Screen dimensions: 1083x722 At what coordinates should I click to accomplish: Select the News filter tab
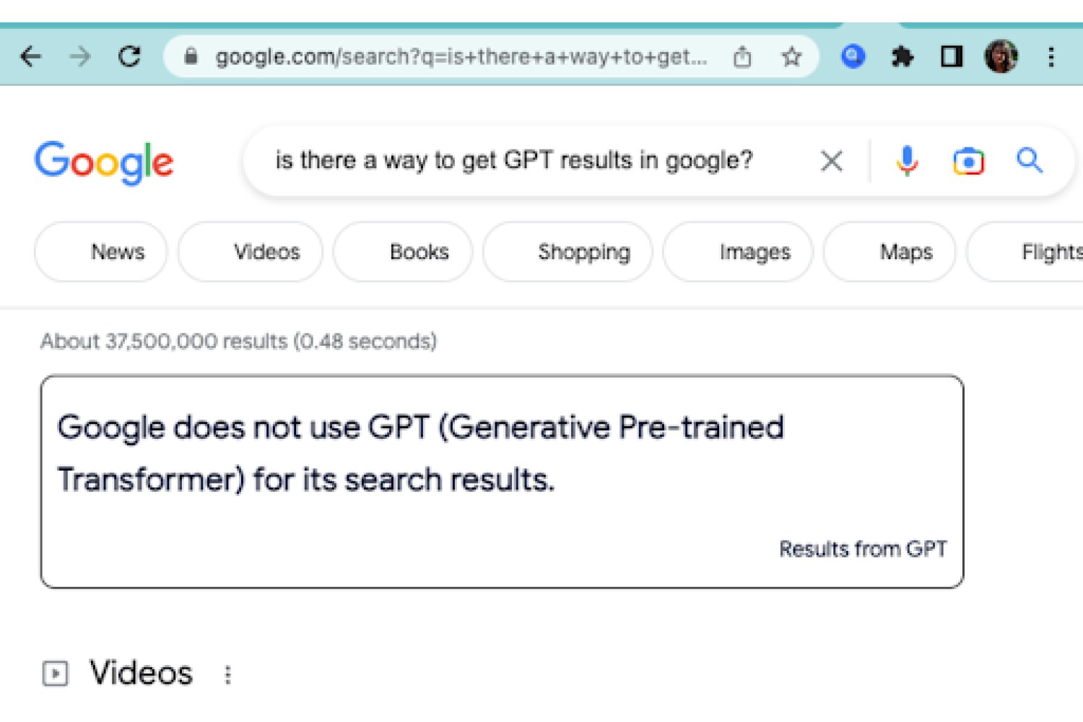(x=101, y=252)
